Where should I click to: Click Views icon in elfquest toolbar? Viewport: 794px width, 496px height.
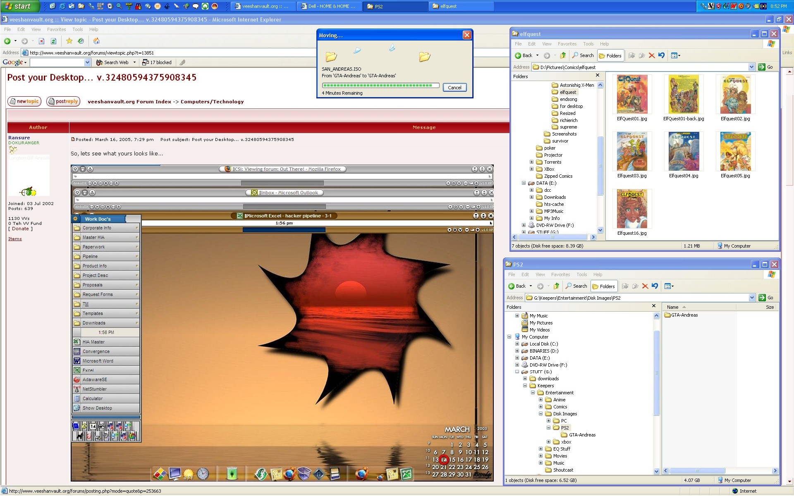coord(675,55)
